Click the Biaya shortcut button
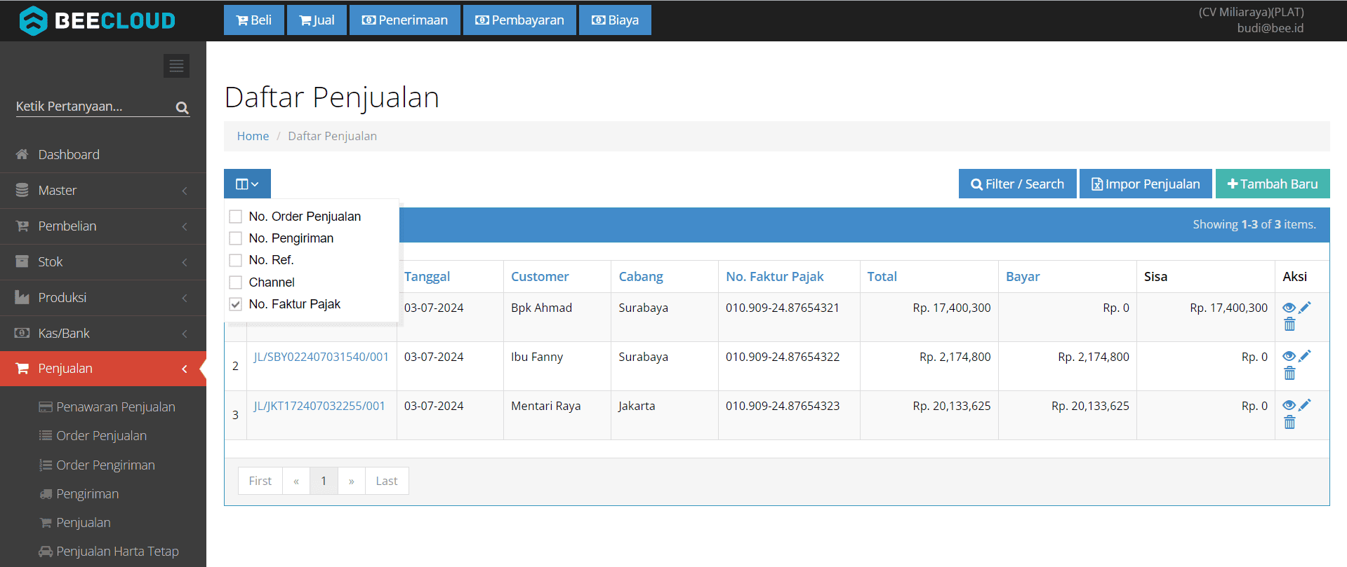This screenshot has width=1347, height=567. click(x=615, y=20)
